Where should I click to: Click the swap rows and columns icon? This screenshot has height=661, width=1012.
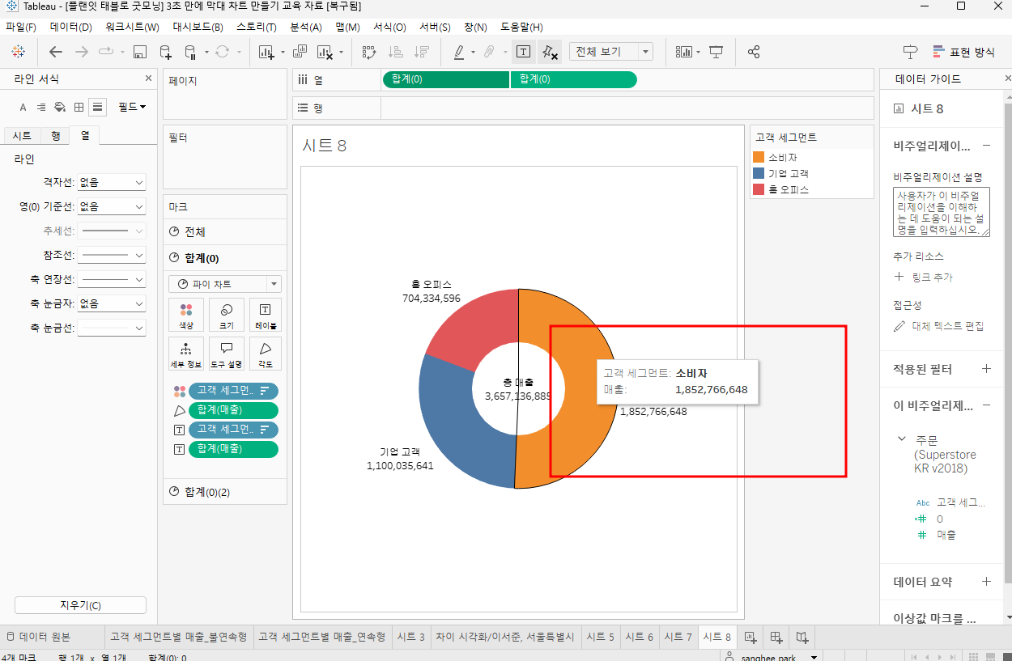[x=369, y=53]
